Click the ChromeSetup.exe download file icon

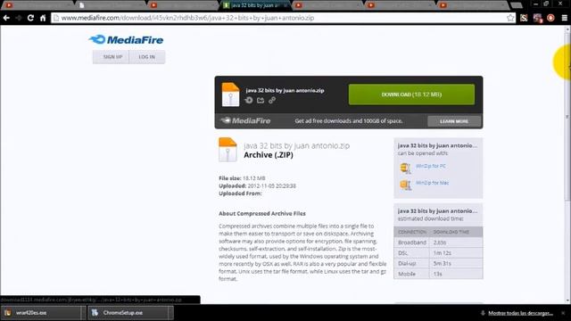pos(95,313)
